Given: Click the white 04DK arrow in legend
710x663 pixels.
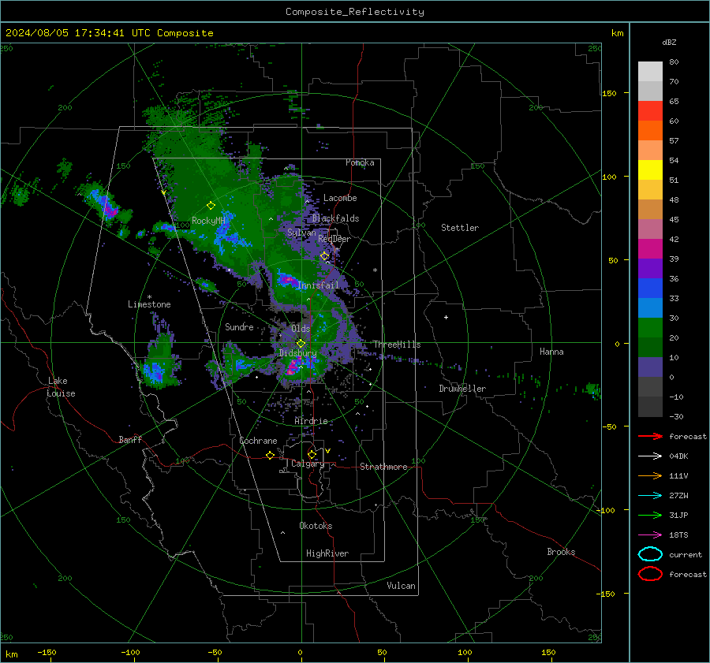Looking at the screenshot, I should pos(650,456).
